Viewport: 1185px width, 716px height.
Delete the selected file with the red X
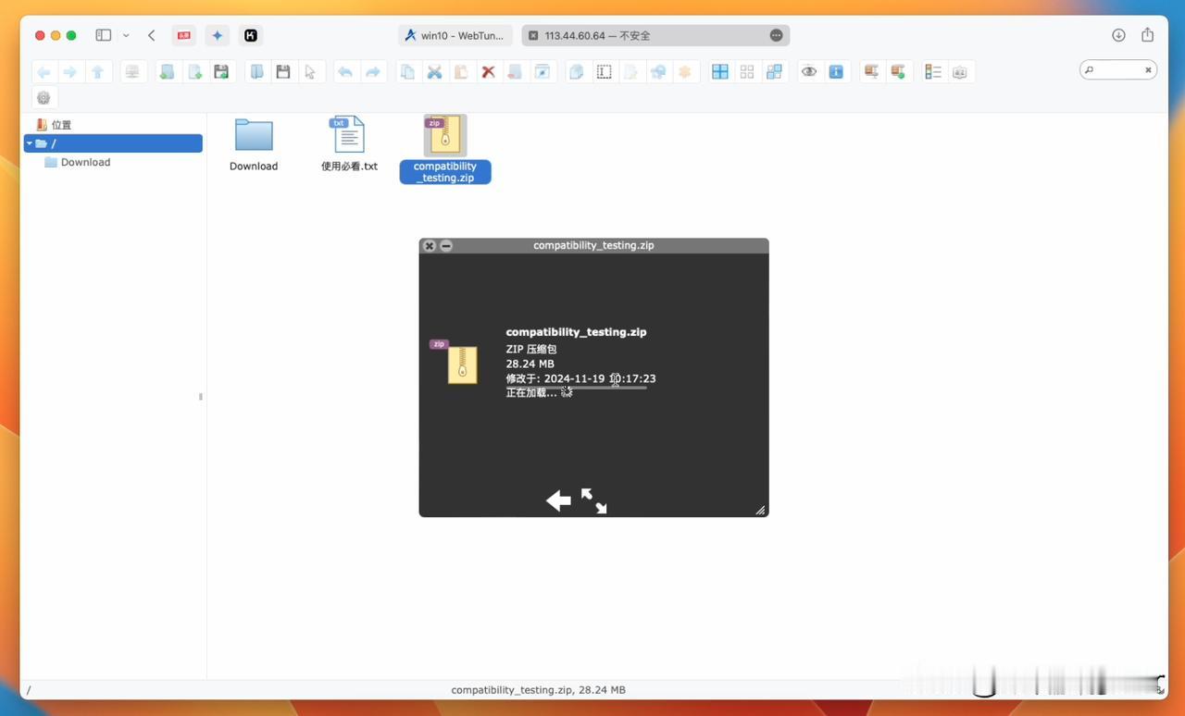tap(488, 72)
